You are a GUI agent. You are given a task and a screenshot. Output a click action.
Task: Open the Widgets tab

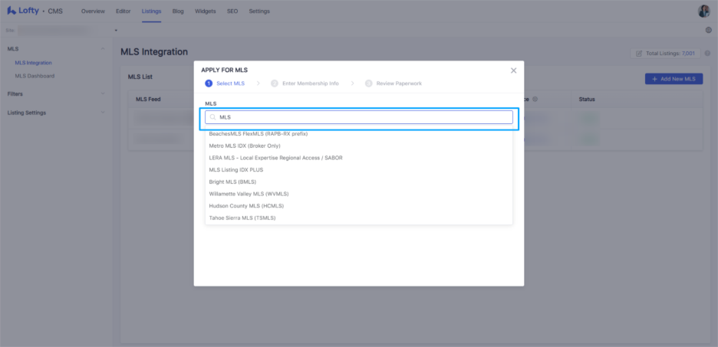click(x=205, y=11)
